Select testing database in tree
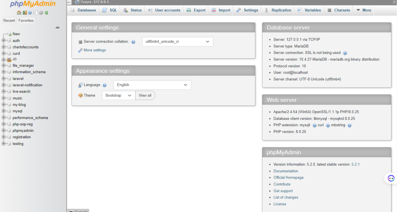Viewport: 397px width, 212px height. pos(18,144)
